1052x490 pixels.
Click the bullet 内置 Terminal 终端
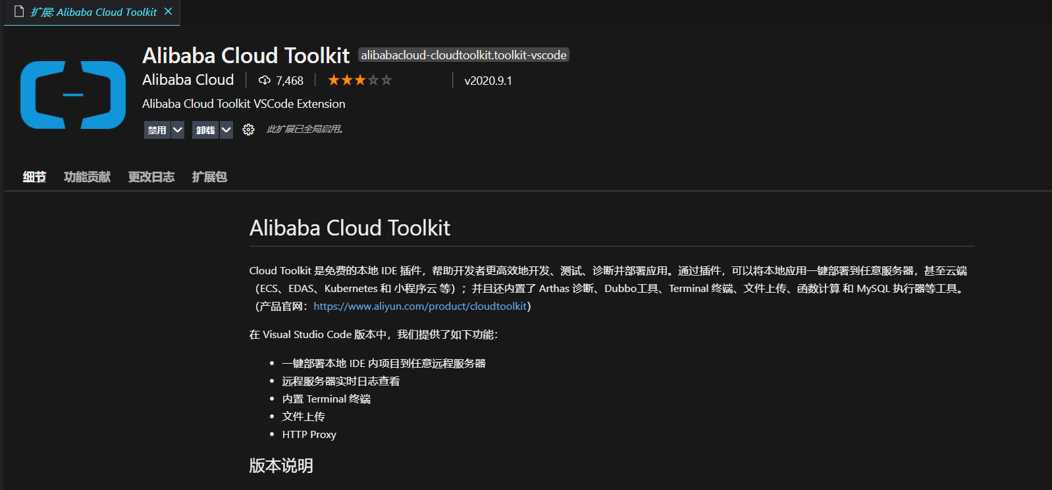(x=327, y=399)
